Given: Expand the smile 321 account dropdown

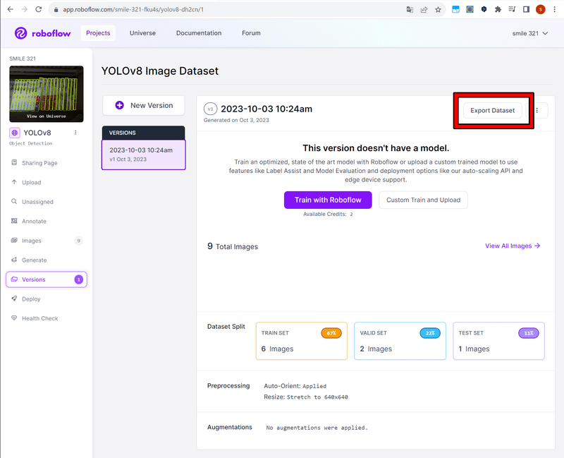Looking at the screenshot, I should [530, 33].
